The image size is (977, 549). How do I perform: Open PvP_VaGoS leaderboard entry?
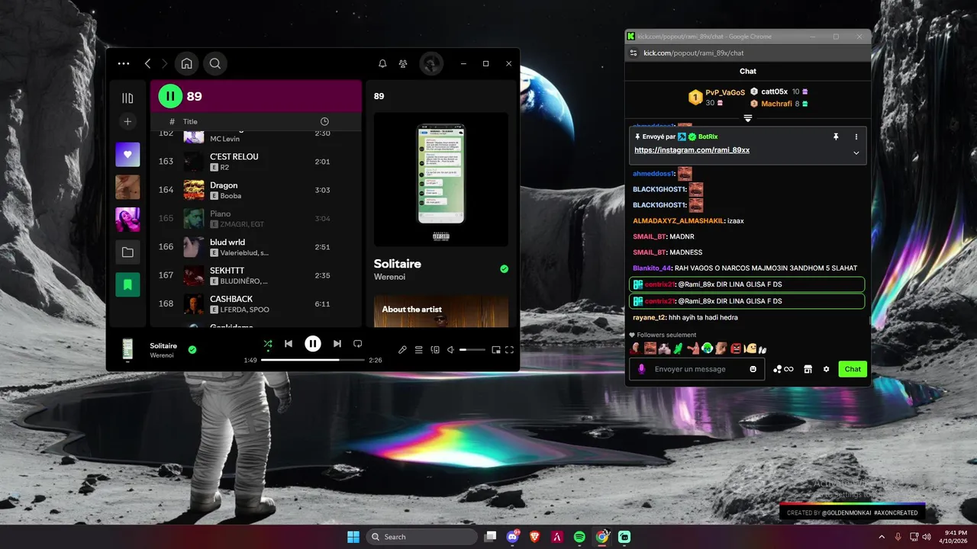pyautogui.click(x=716, y=98)
